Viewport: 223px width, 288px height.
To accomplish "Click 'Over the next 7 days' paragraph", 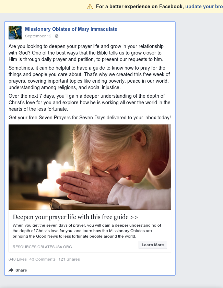I will pyautogui.click(x=90, y=103).
